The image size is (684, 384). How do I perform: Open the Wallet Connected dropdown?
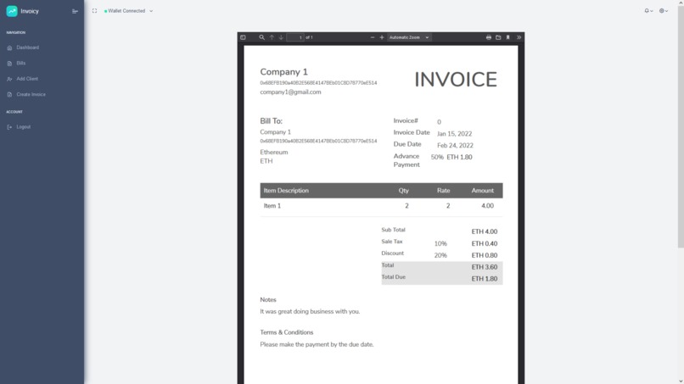129,11
